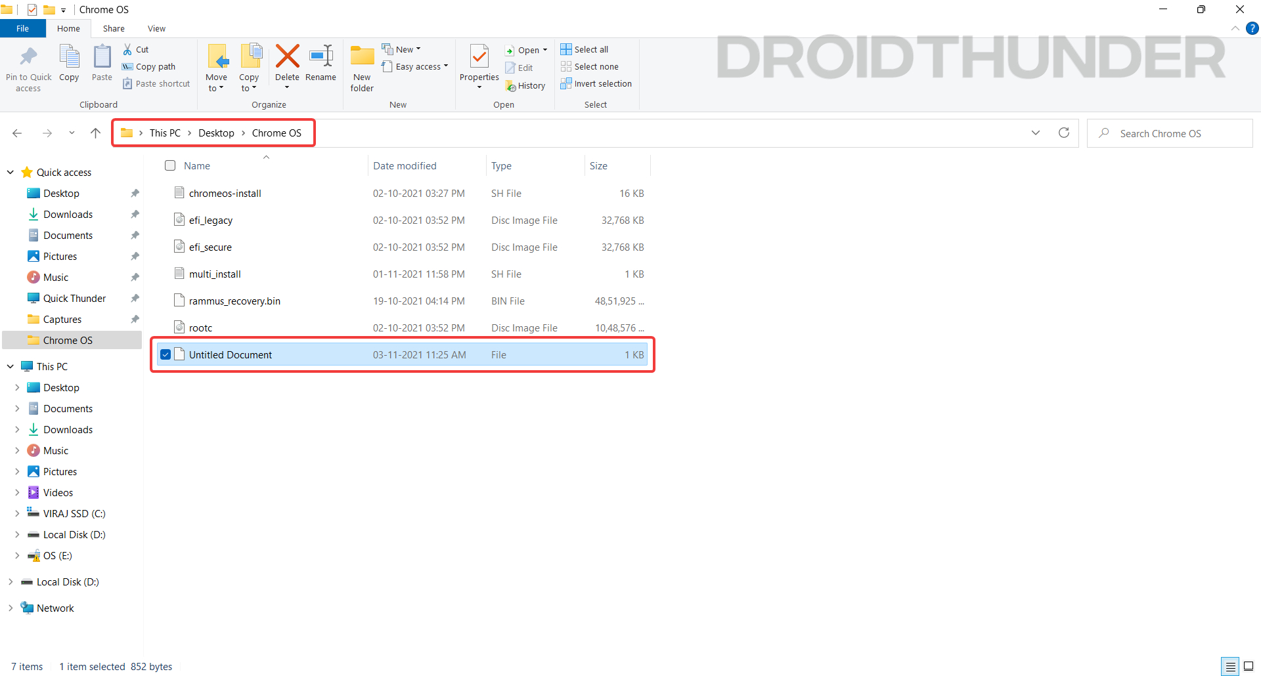The image size is (1261, 676).
Task: Unpin Quick Thunder using its pin icon
Action: tap(135, 298)
